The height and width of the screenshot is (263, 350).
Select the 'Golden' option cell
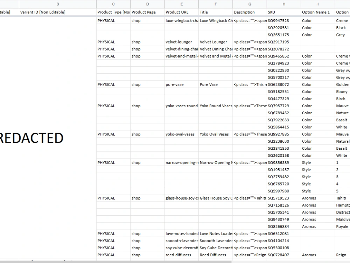[x=342, y=85]
